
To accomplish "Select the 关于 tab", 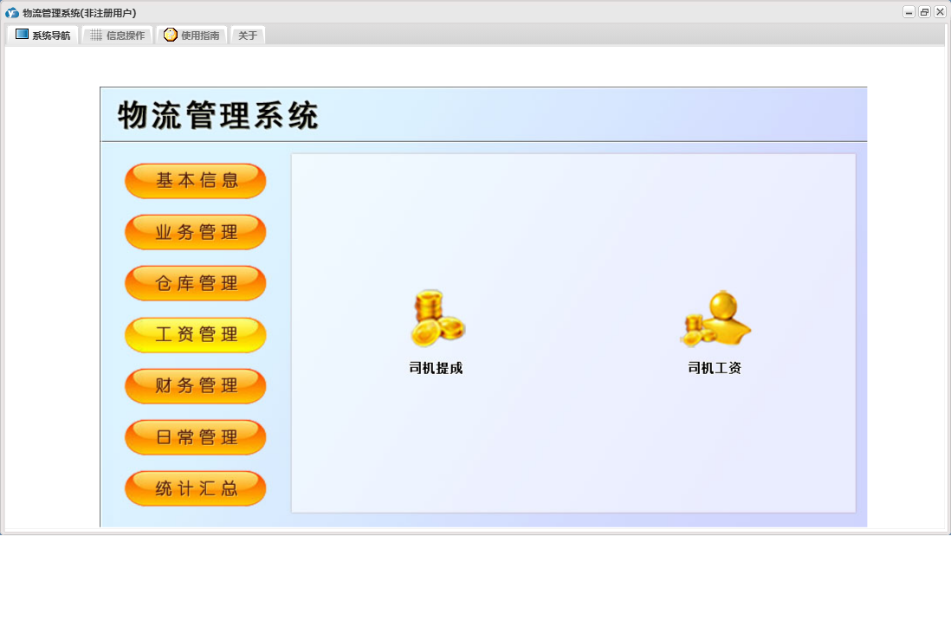I will (248, 36).
